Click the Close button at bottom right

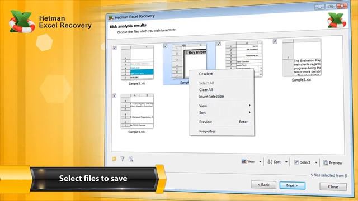coord(333,186)
